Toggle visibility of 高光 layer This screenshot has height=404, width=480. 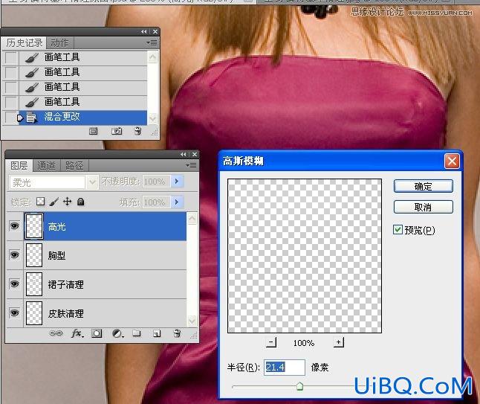pos(14,226)
